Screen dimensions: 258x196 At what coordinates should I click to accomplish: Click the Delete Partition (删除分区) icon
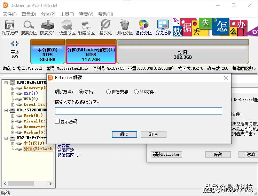click(125, 27)
